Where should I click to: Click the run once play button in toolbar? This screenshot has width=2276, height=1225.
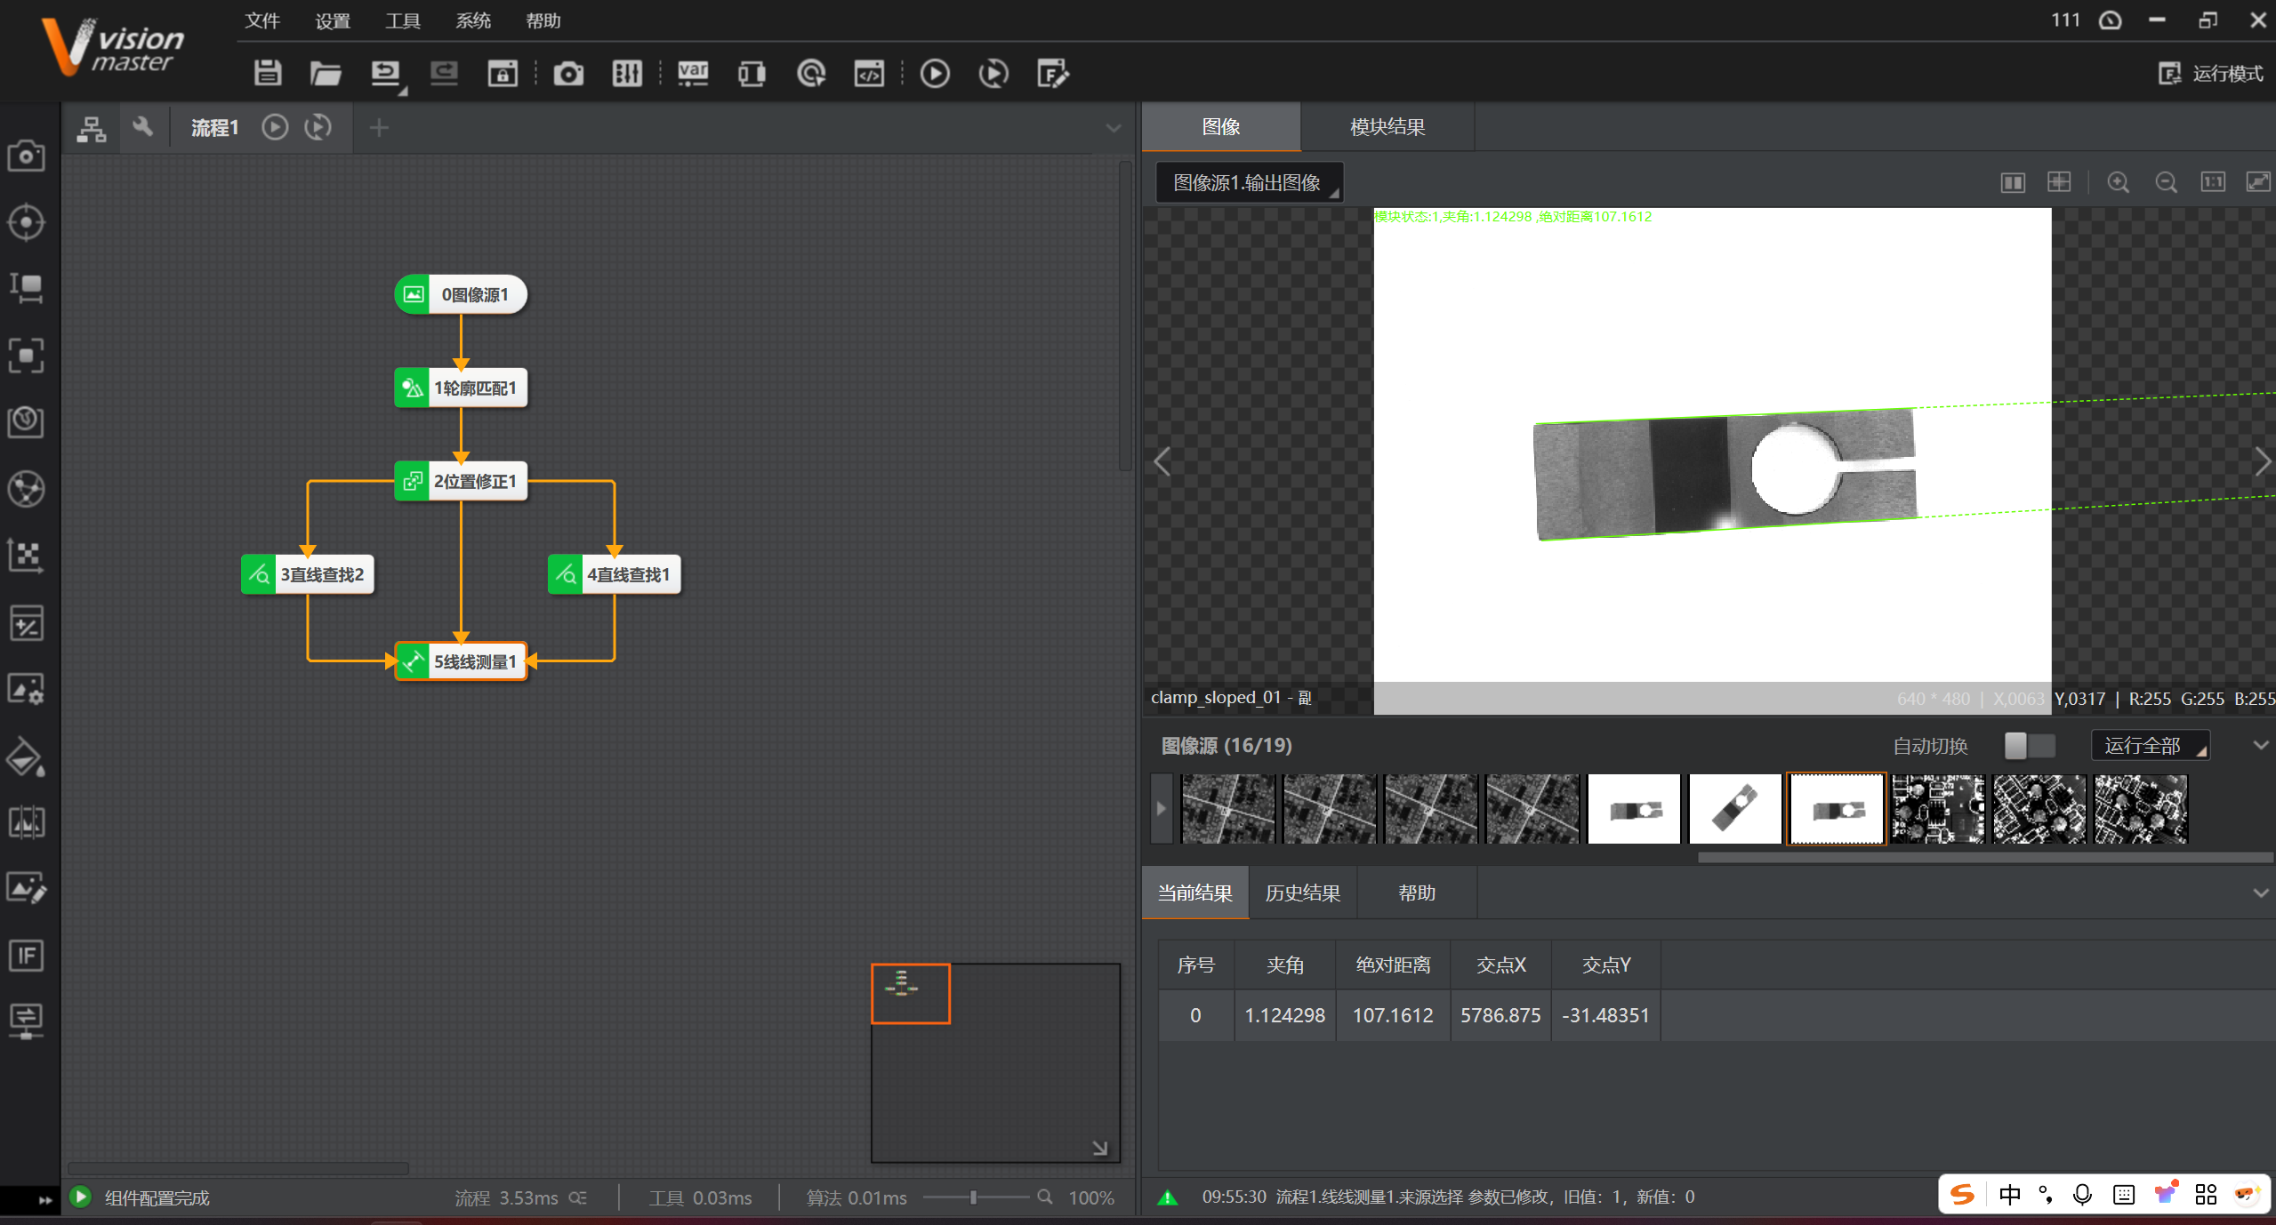tap(934, 73)
